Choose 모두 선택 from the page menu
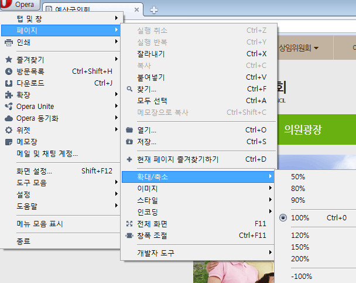This screenshot has height=283, width=356. tap(152, 101)
